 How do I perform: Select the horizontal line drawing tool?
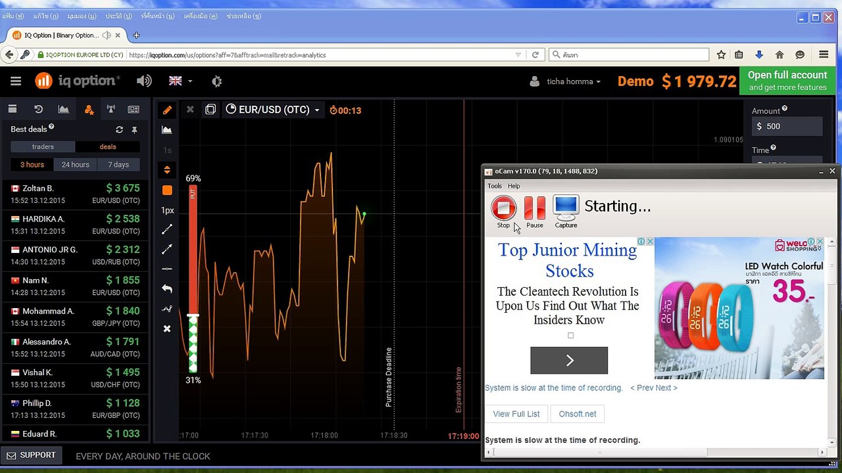point(167,269)
